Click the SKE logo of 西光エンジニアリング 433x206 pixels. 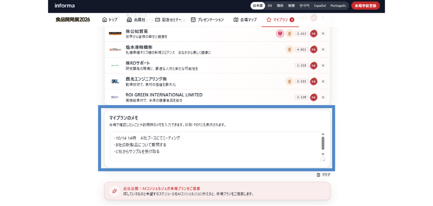[115, 82]
